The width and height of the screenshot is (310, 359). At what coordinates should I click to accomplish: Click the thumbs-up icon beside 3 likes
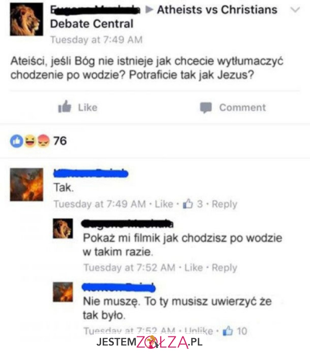tap(188, 204)
